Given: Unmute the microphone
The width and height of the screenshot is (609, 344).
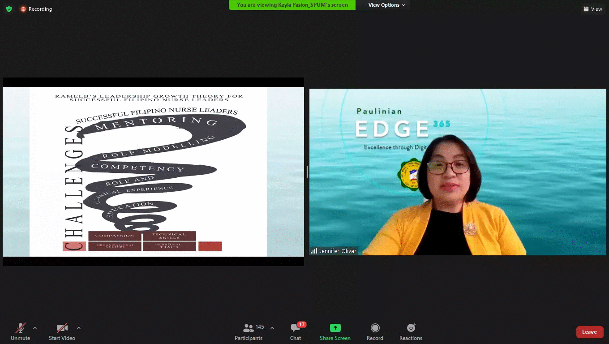Looking at the screenshot, I should (x=21, y=332).
